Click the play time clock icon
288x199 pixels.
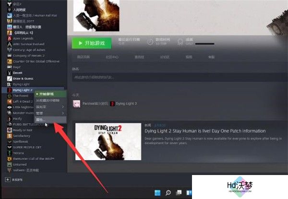click(x=150, y=42)
